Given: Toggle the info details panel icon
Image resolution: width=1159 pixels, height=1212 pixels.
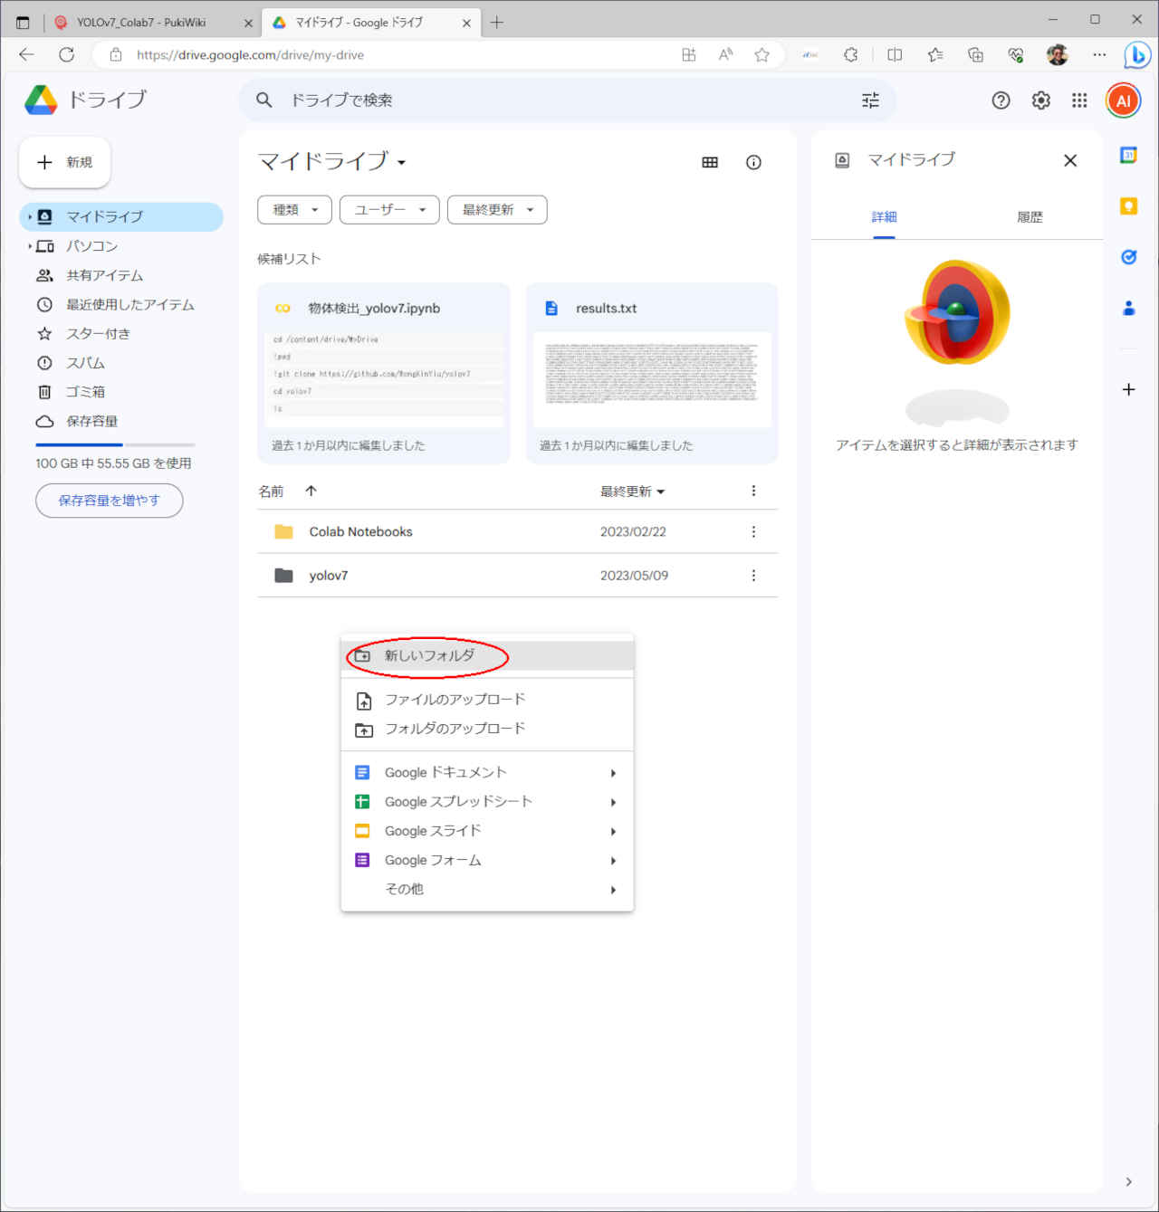Looking at the screenshot, I should point(753,163).
